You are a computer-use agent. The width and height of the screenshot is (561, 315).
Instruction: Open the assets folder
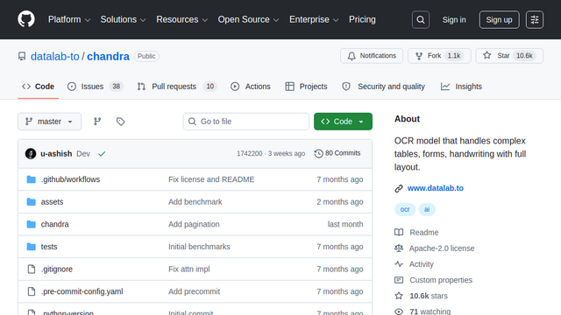(52, 202)
